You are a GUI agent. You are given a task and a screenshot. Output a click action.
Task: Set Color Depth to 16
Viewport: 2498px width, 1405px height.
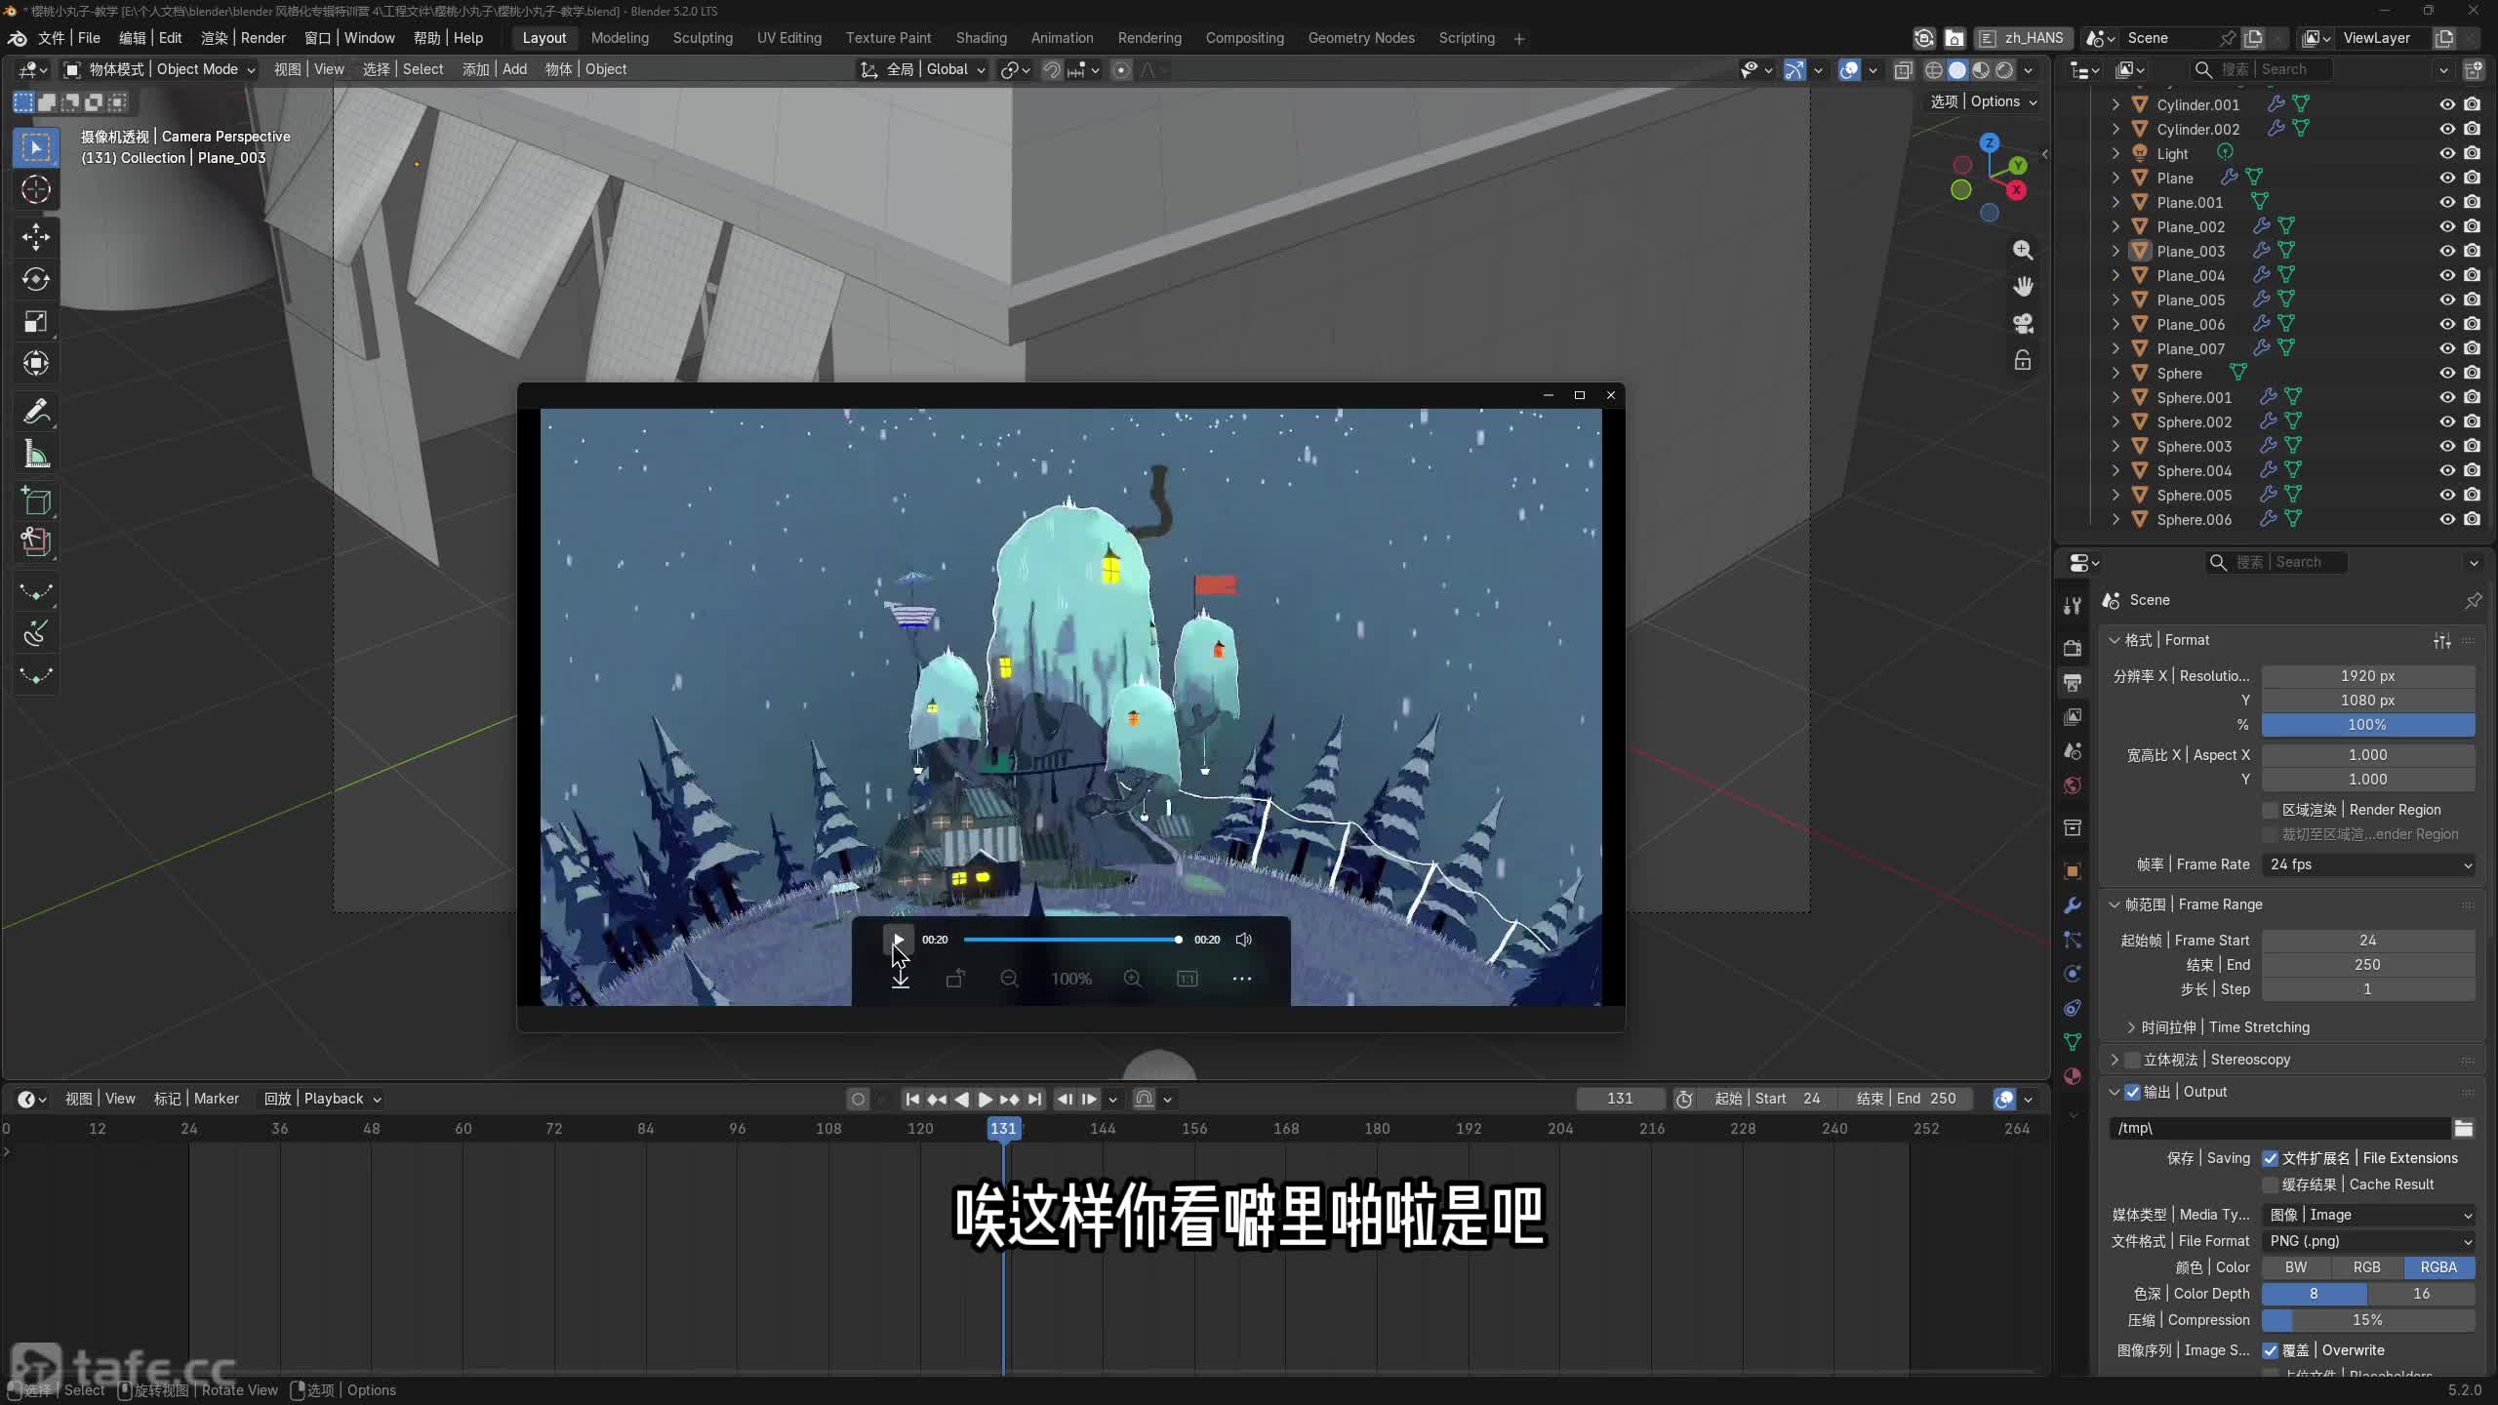[2422, 1294]
